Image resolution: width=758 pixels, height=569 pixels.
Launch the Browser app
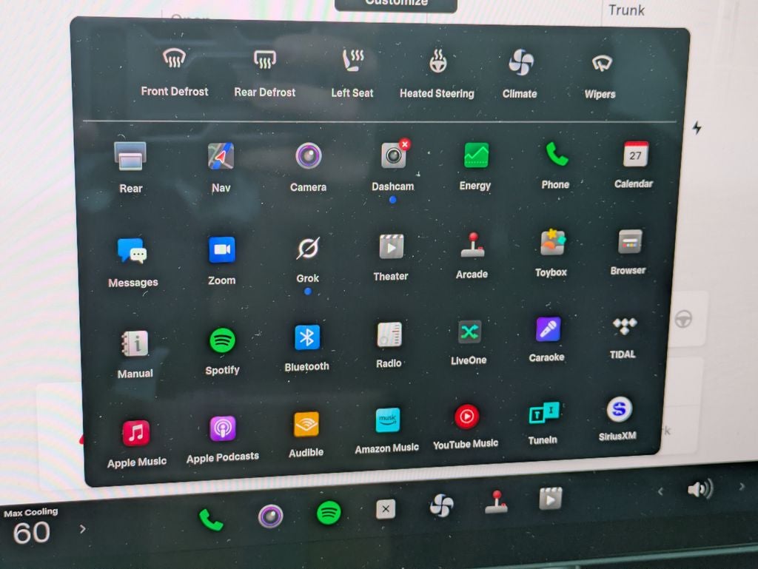(628, 252)
